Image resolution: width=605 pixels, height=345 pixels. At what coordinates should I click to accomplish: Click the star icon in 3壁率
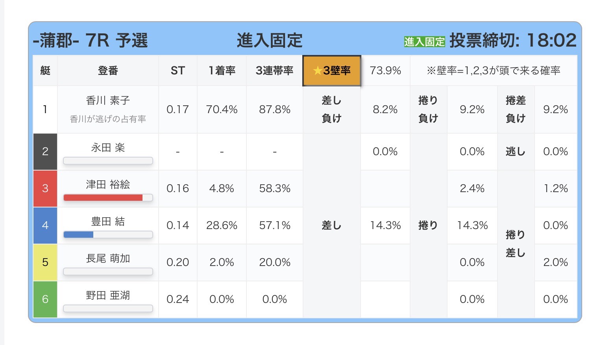point(317,71)
